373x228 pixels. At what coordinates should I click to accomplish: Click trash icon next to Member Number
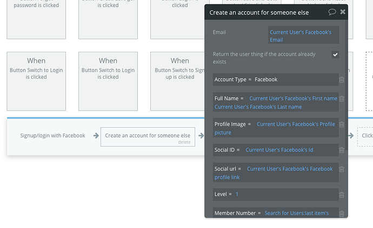point(342,213)
